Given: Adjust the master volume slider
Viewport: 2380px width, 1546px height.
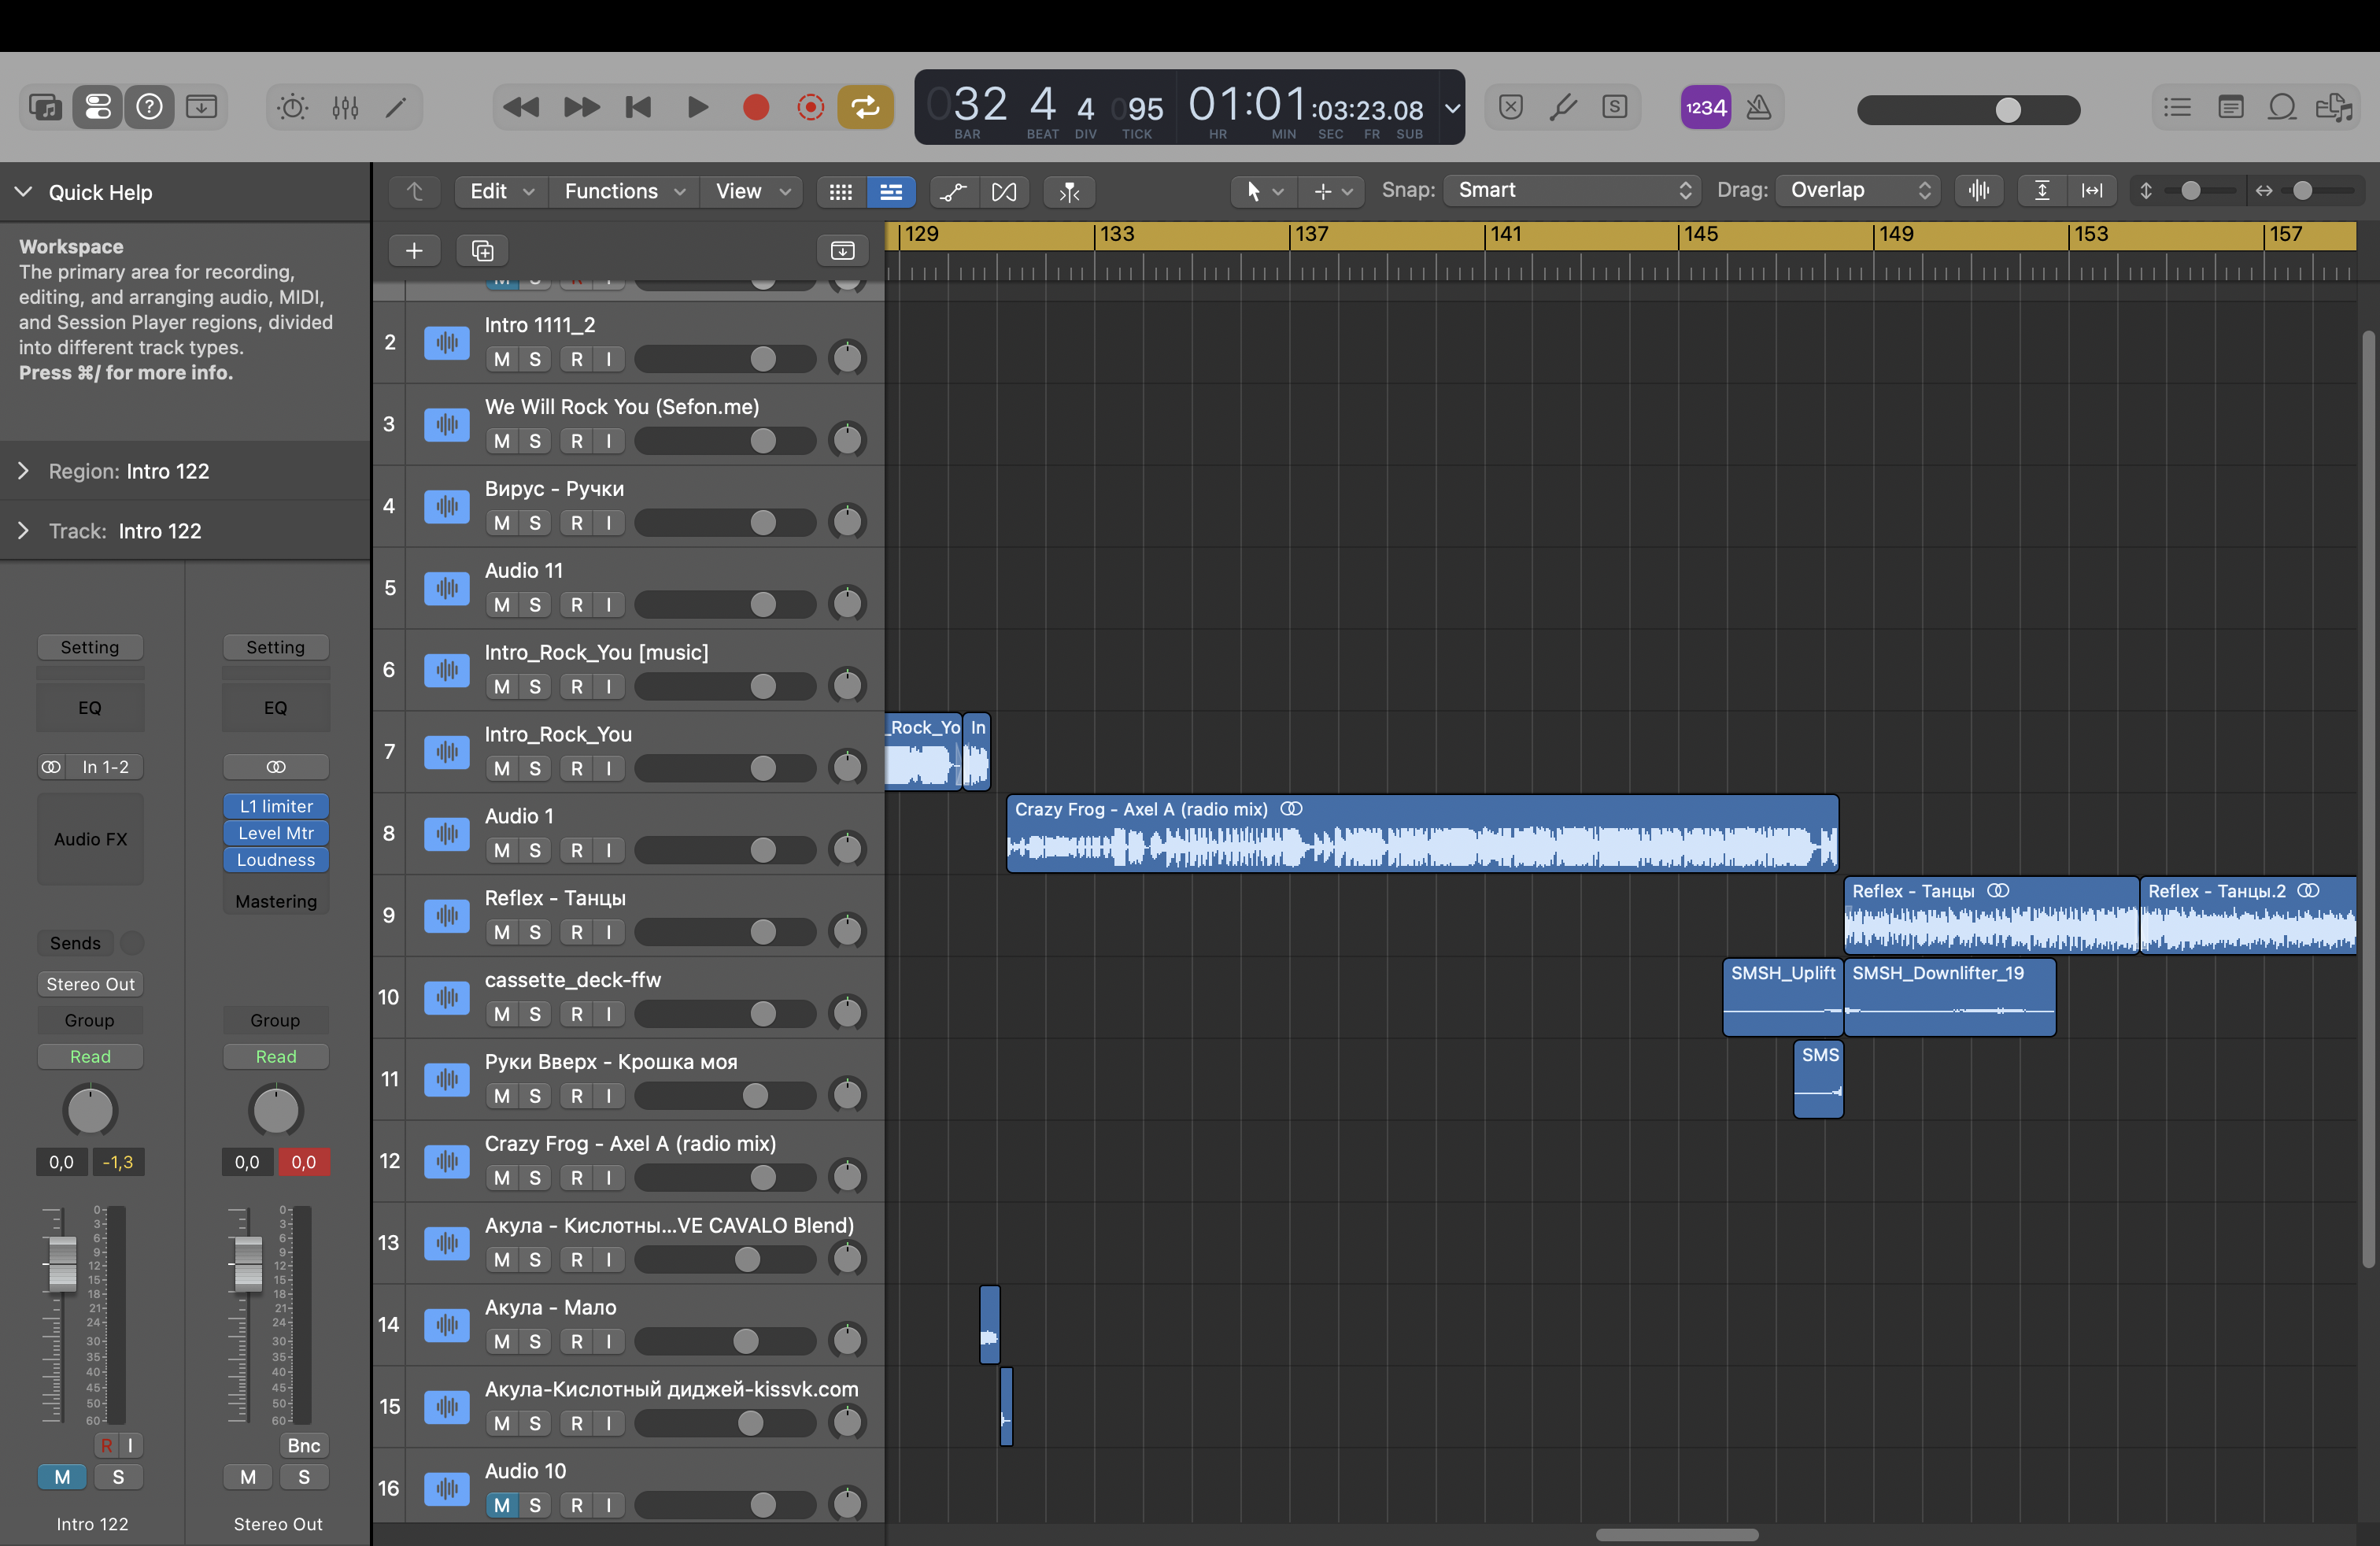Looking at the screenshot, I should coord(1968,109).
